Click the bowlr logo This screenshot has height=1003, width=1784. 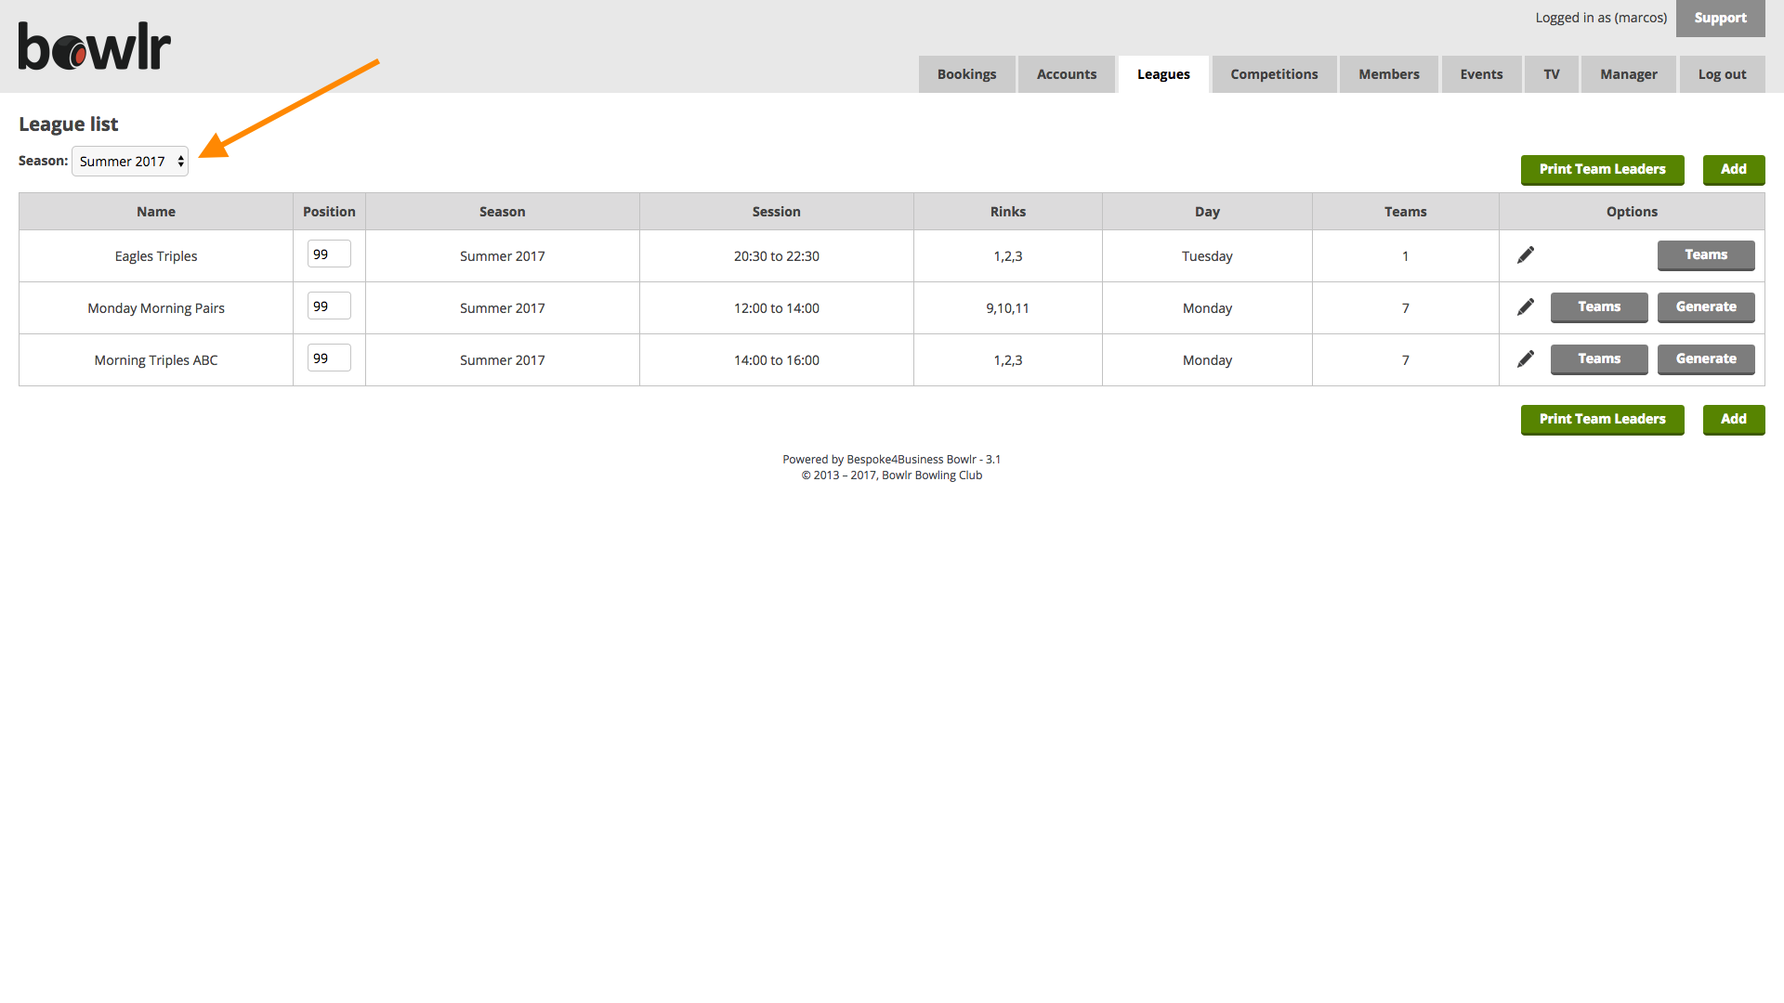pos(95,46)
